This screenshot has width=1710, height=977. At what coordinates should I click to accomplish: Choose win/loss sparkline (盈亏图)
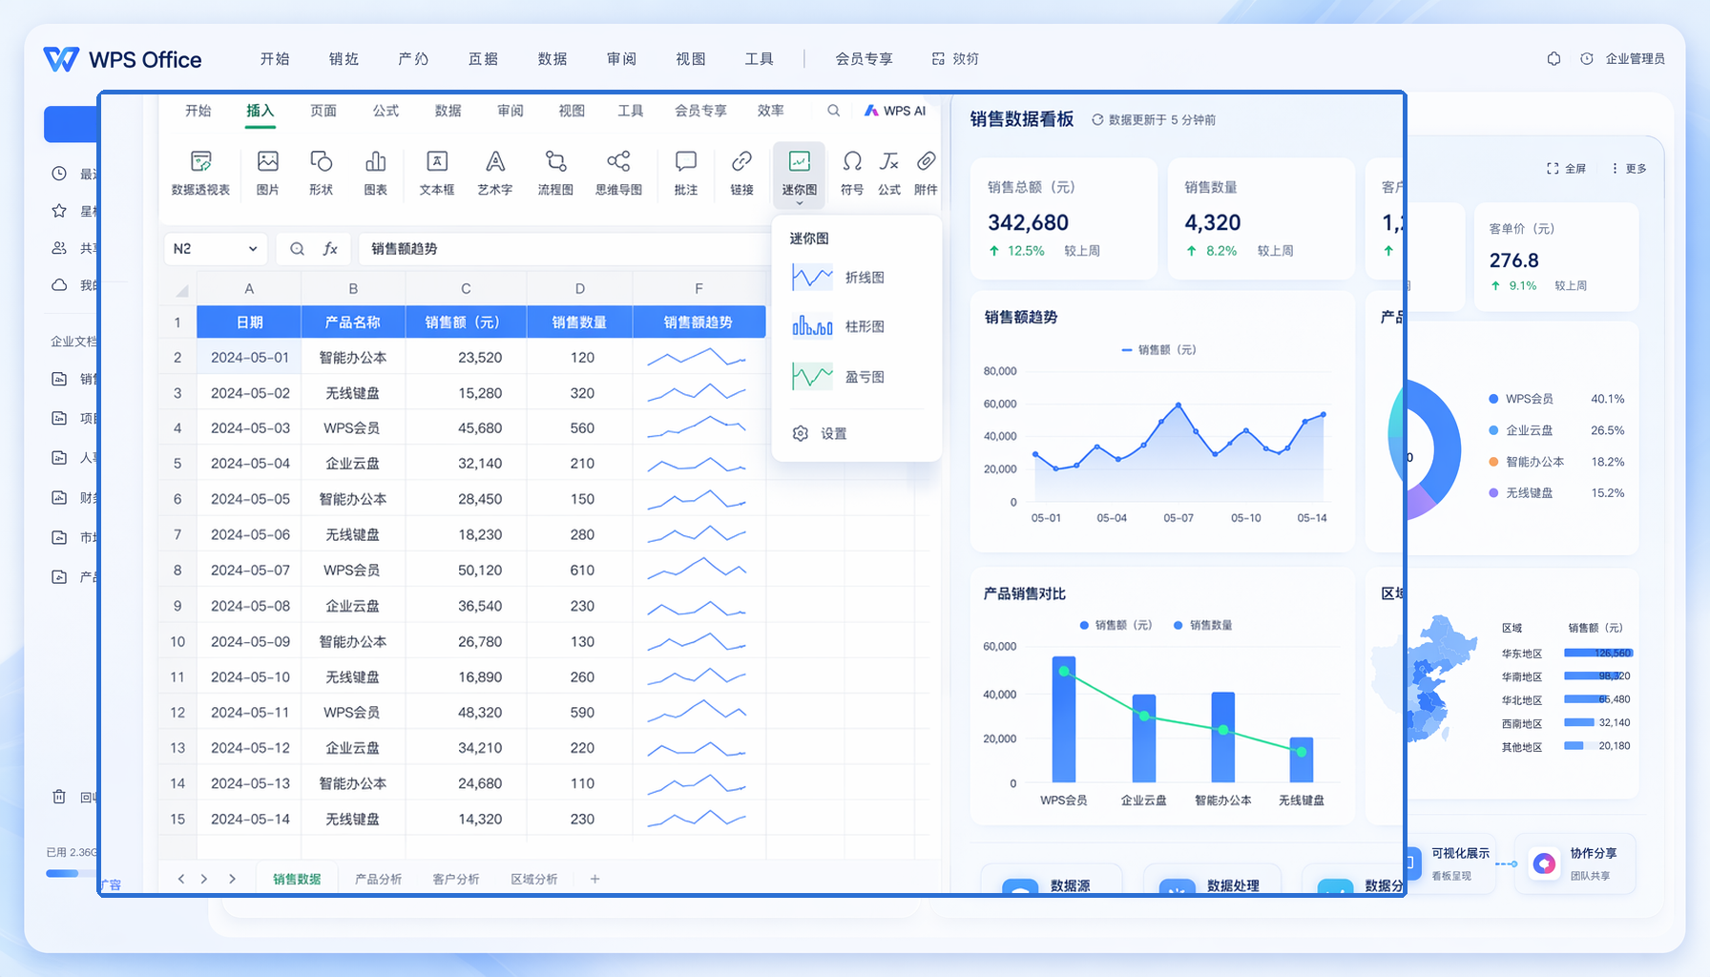(x=838, y=377)
